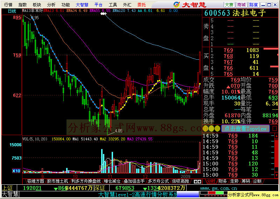The image size is (280, 199).
Task: Select the 容维方圆 indicator tab
Action: coord(35,181)
